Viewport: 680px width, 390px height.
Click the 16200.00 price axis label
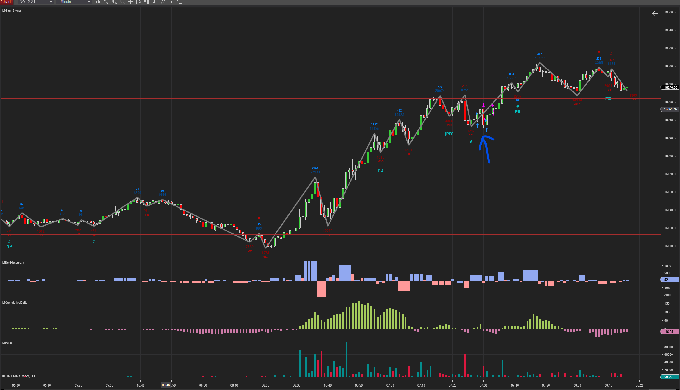click(x=671, y=156)
